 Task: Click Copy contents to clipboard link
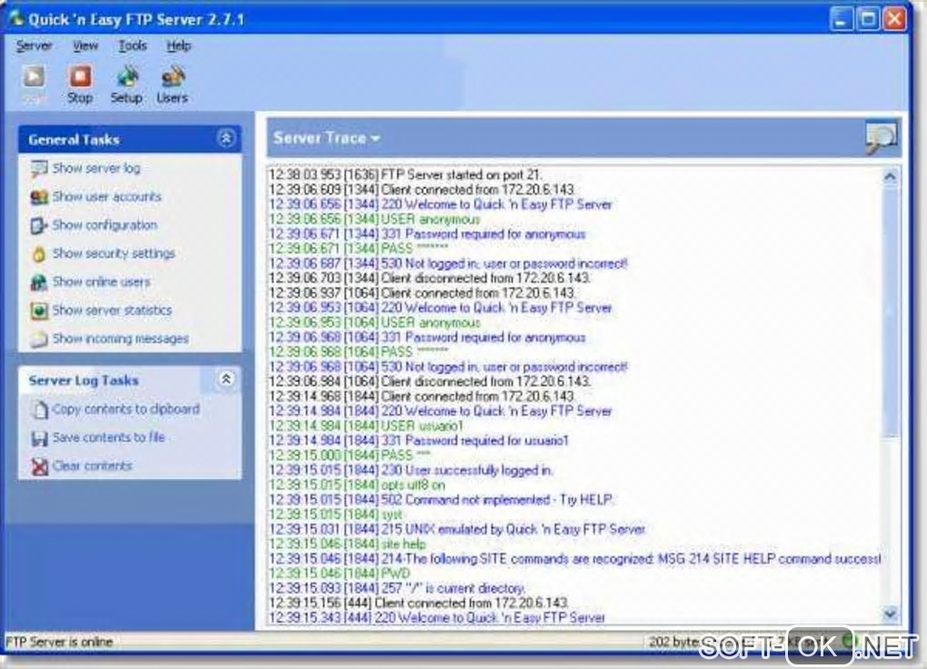(126, 409)
